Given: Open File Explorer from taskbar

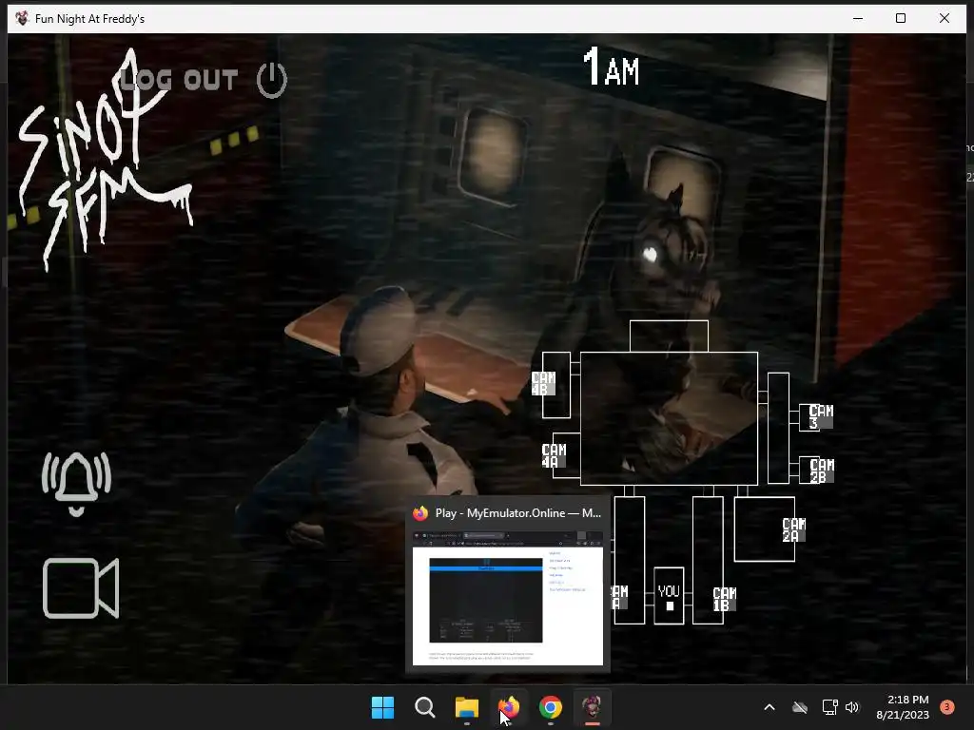Looking at the screenshot, I should pos(466,707).
